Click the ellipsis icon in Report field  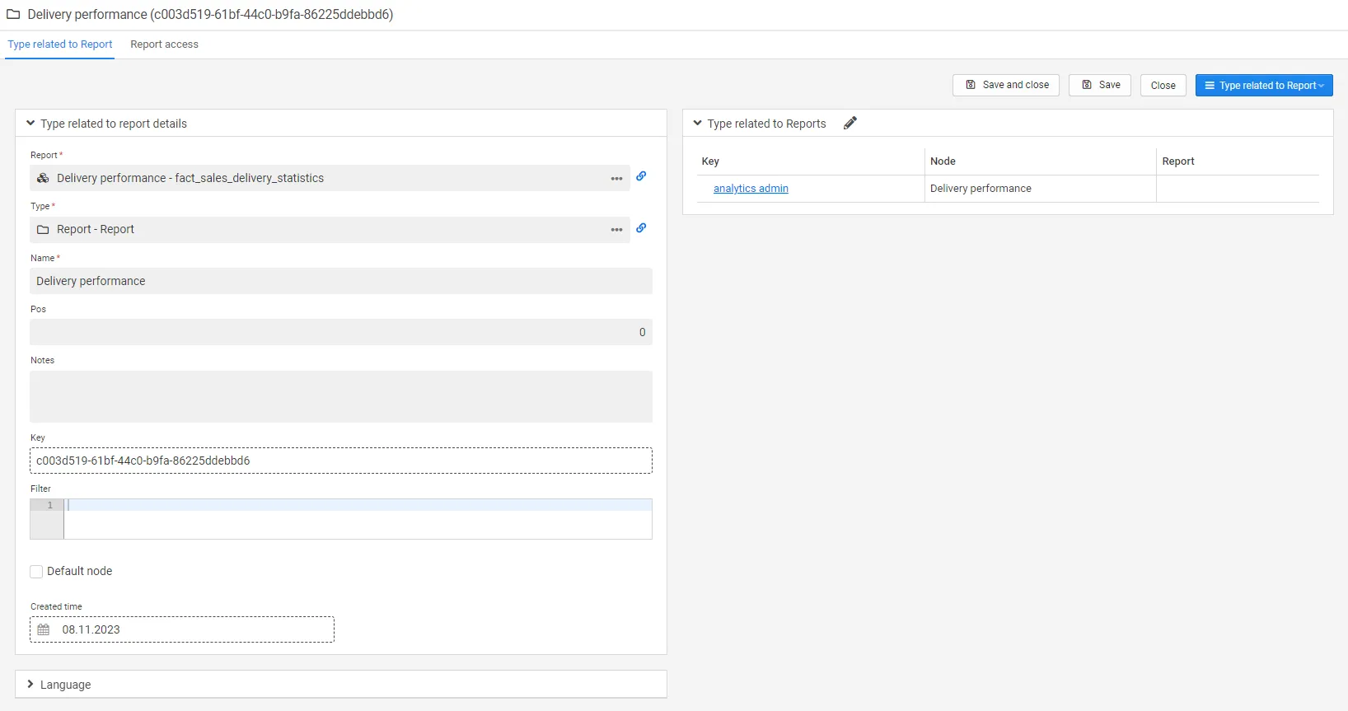tap(616, 179)
